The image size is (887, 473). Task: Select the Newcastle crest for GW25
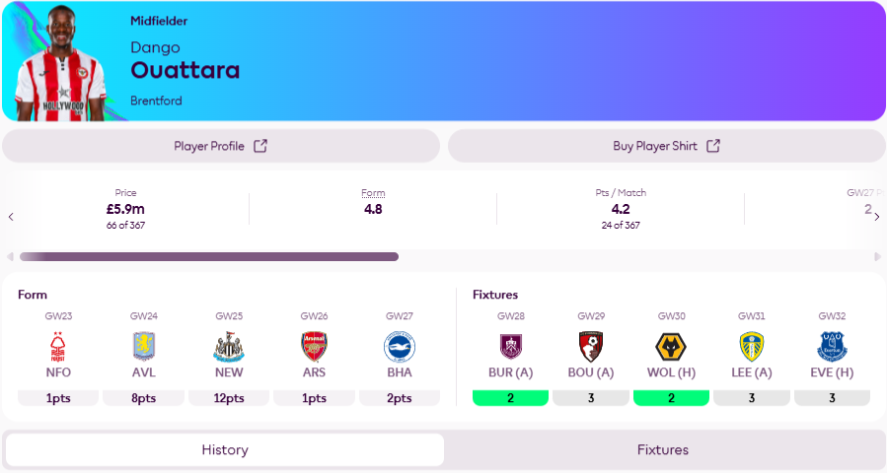[229, 347]
